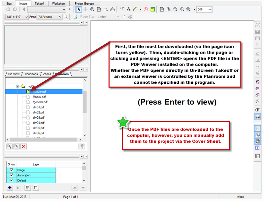264x201 pixels.
Task: Click the print icon
Action: coord(130,17)
